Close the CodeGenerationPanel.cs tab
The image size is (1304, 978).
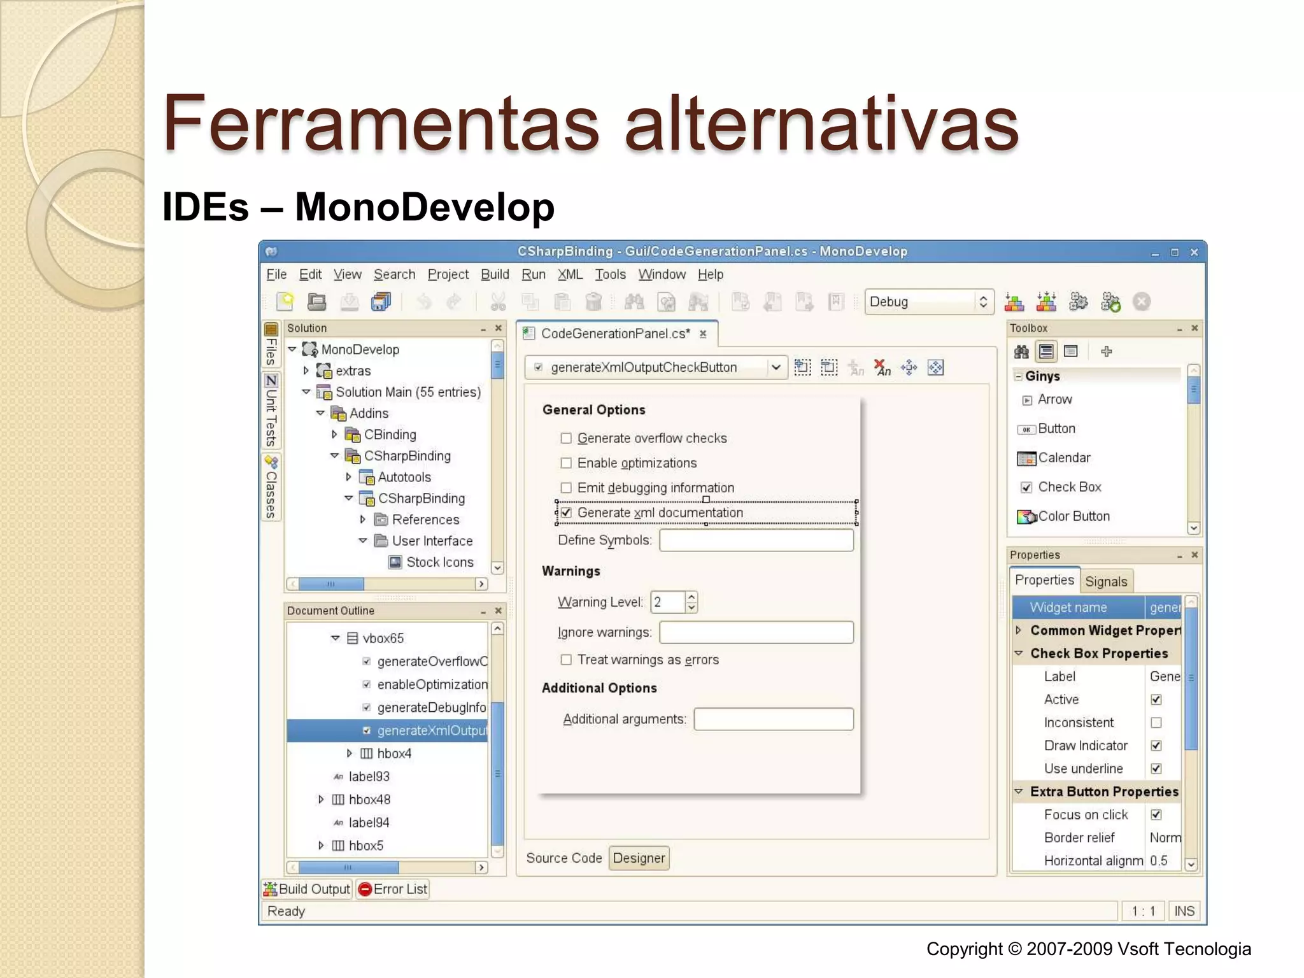pyautogui.click(x=703, y=334)
